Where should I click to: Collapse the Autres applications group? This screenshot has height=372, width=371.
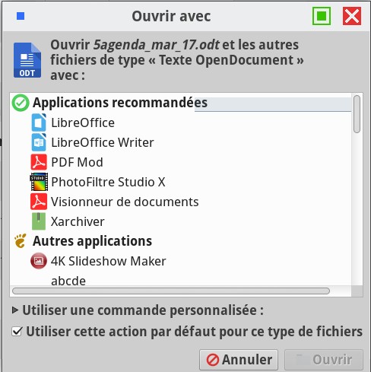(x=92, y=241)
